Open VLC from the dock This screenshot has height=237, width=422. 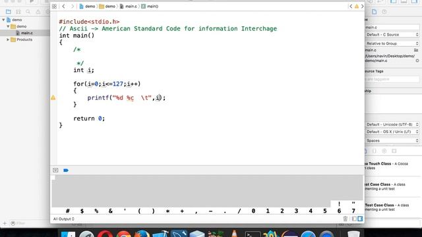234,234
